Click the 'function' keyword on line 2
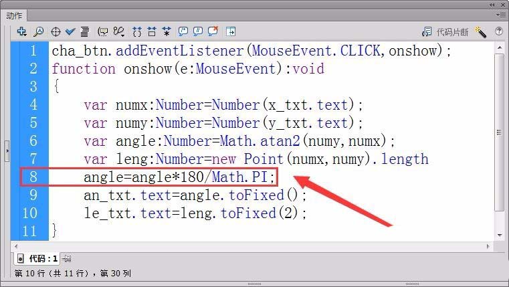Viewport: 509px width, 287px height. click(84, 69)
